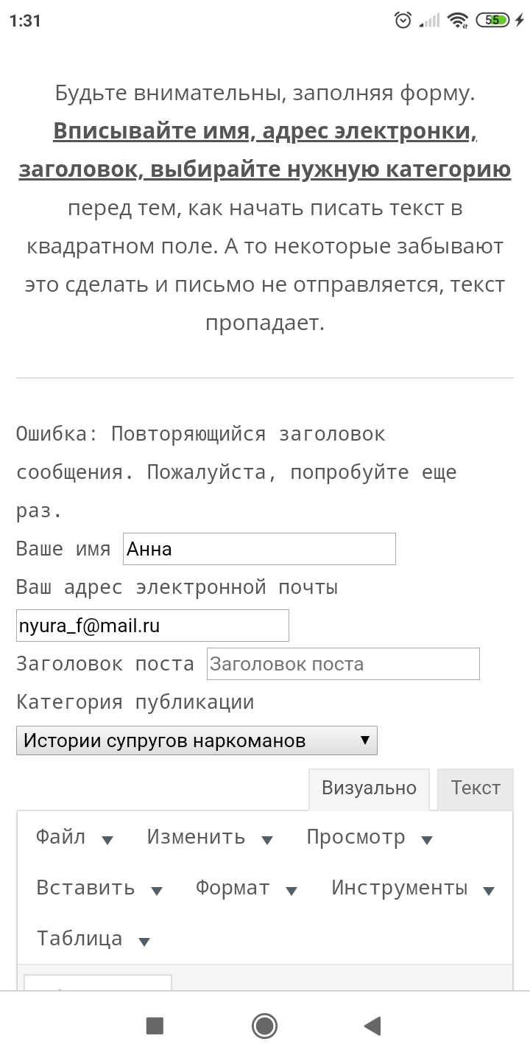The width and height of the screenshot is (530, 1061).
Task: Open the category dropdown Истории супругов наркоманов
Action: coord(197,740)
